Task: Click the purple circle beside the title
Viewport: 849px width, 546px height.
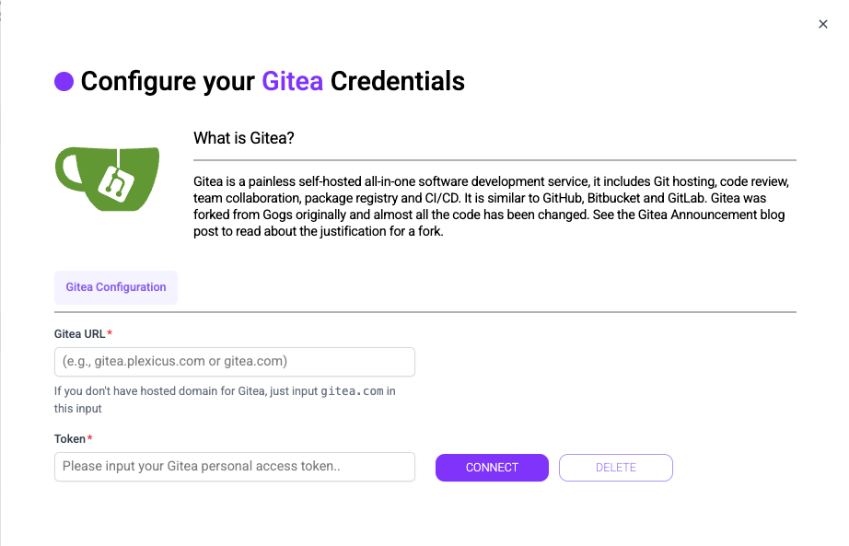Action: (64, 81)
